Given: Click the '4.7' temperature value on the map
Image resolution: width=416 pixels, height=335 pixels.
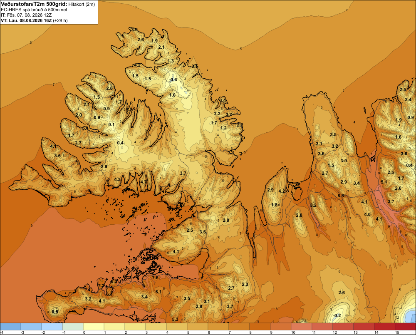Looking at the screenshot, I should pyautogui.click(x=143, y=182).
